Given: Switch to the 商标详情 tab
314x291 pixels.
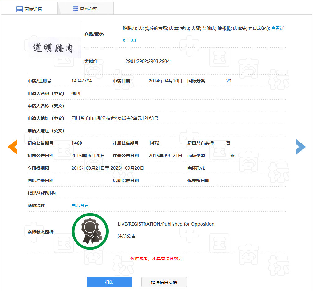Looking at the screenshot, I should (33, 9).
